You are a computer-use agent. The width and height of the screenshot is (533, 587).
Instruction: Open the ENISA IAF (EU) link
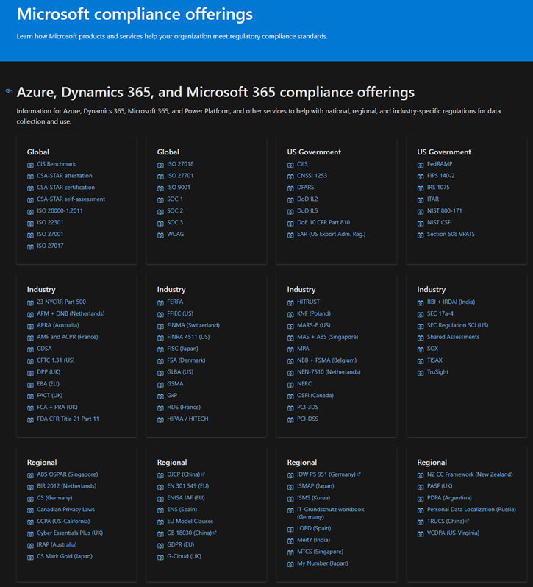tap(186, 497)
